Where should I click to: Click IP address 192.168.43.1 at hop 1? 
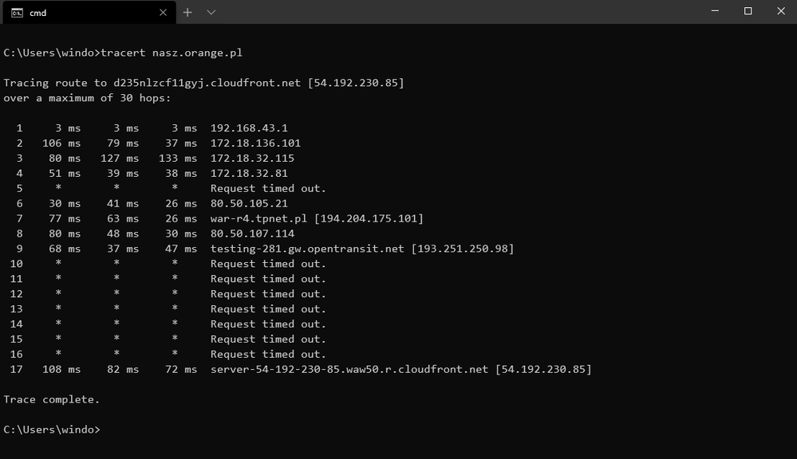point(249,128)
